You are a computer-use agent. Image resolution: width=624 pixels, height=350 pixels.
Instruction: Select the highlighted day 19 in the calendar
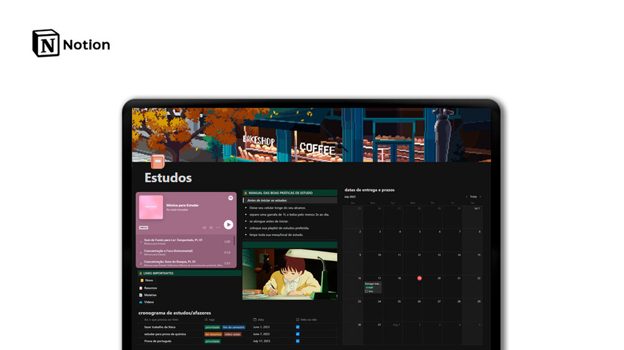[x=419, y=278]
